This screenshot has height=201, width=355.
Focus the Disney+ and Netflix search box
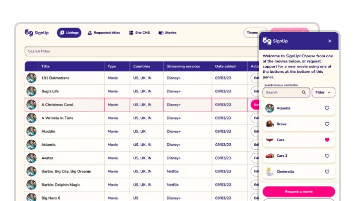286,92
